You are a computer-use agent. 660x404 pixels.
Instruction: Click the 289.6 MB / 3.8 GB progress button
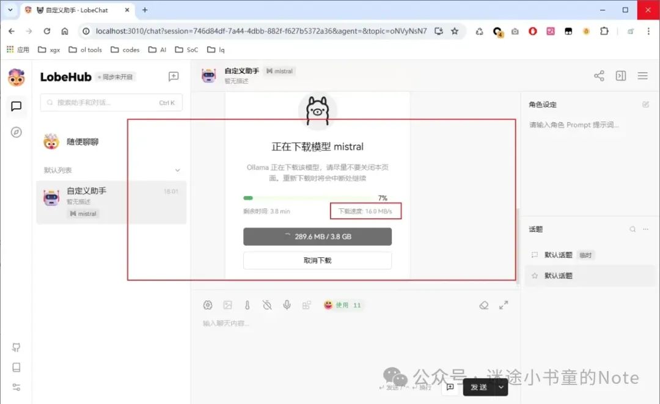coord(317,237)
